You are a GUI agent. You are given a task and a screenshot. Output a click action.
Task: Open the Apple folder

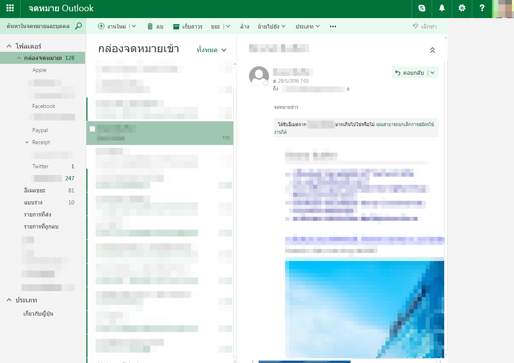point(39,70)
